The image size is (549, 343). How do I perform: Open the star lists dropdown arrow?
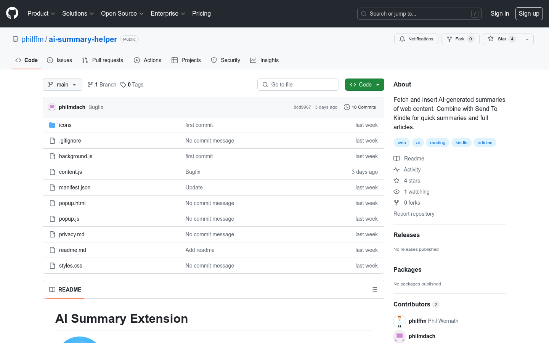(527, 39)
